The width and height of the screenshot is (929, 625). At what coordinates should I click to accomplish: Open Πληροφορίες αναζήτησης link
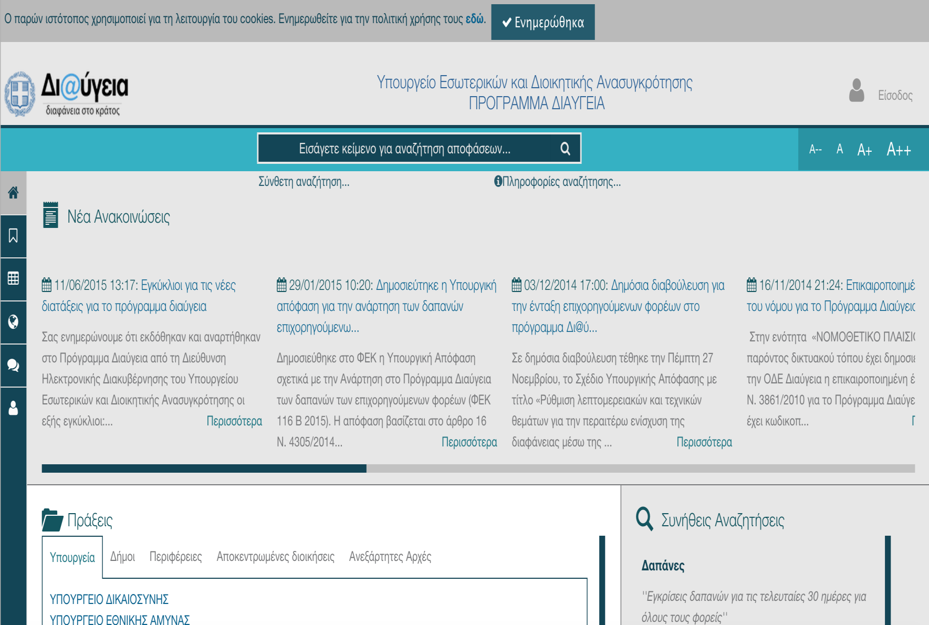561,182
